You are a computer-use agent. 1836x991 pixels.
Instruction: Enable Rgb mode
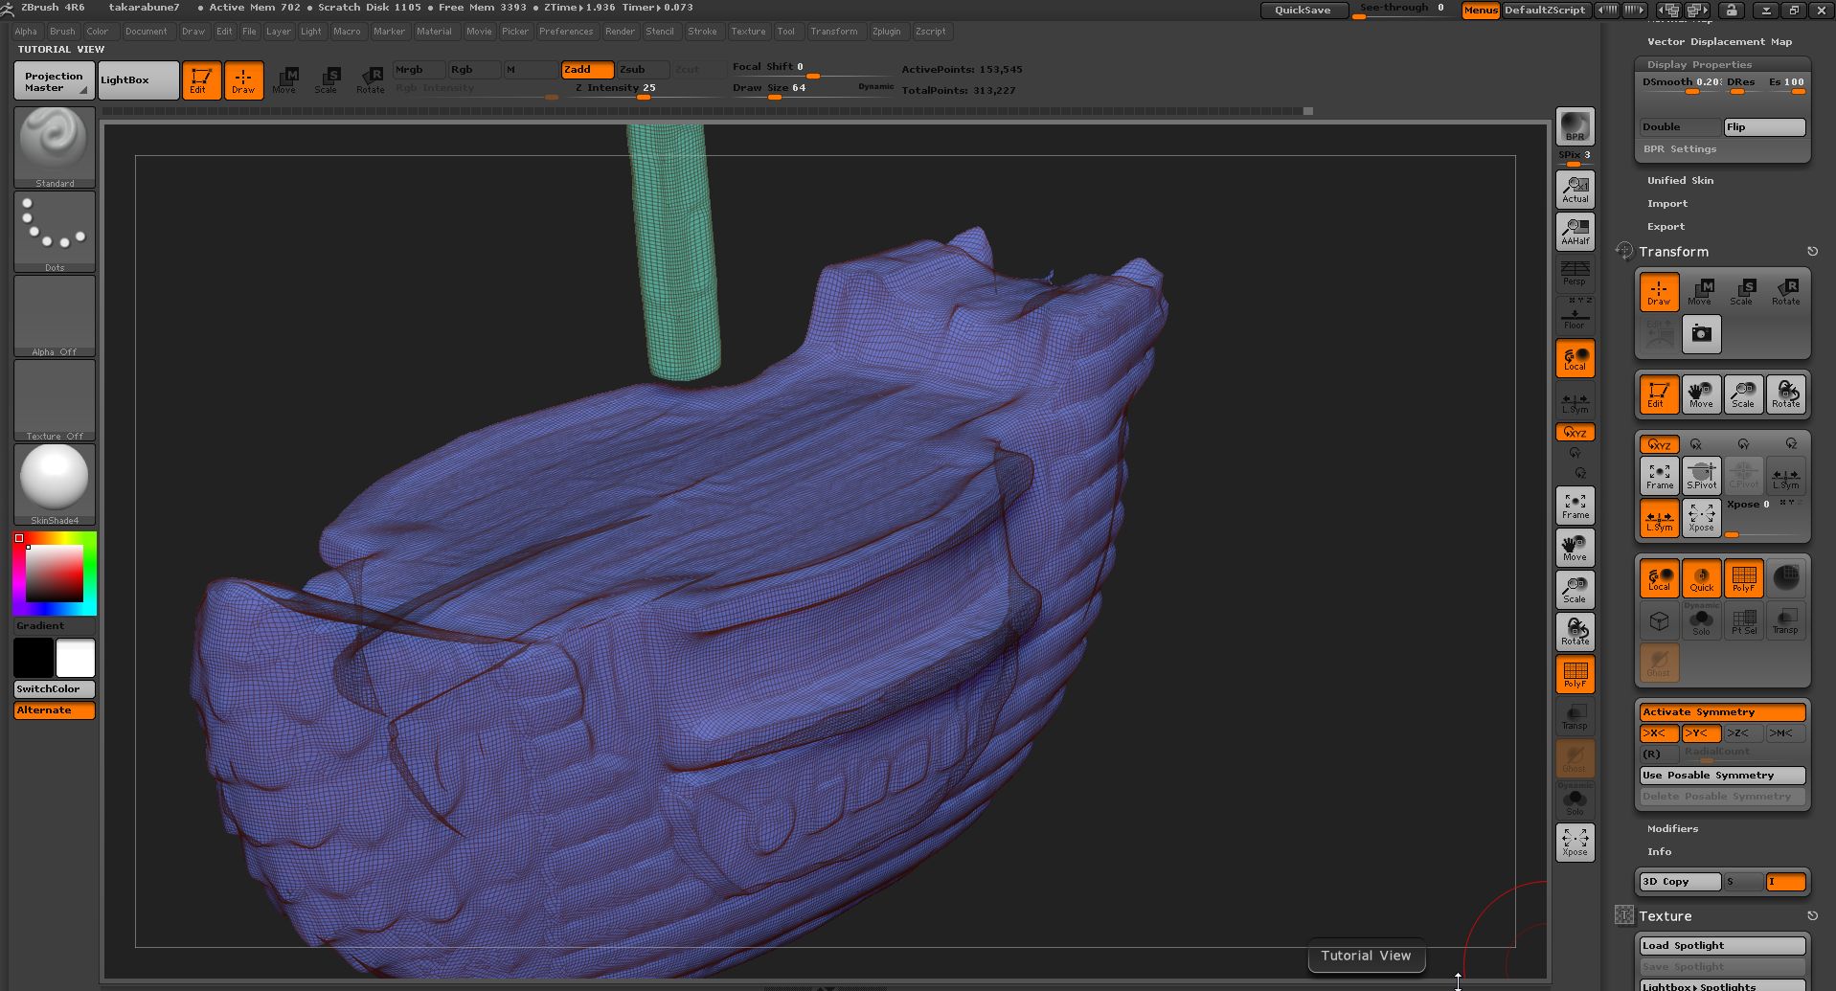474,70
